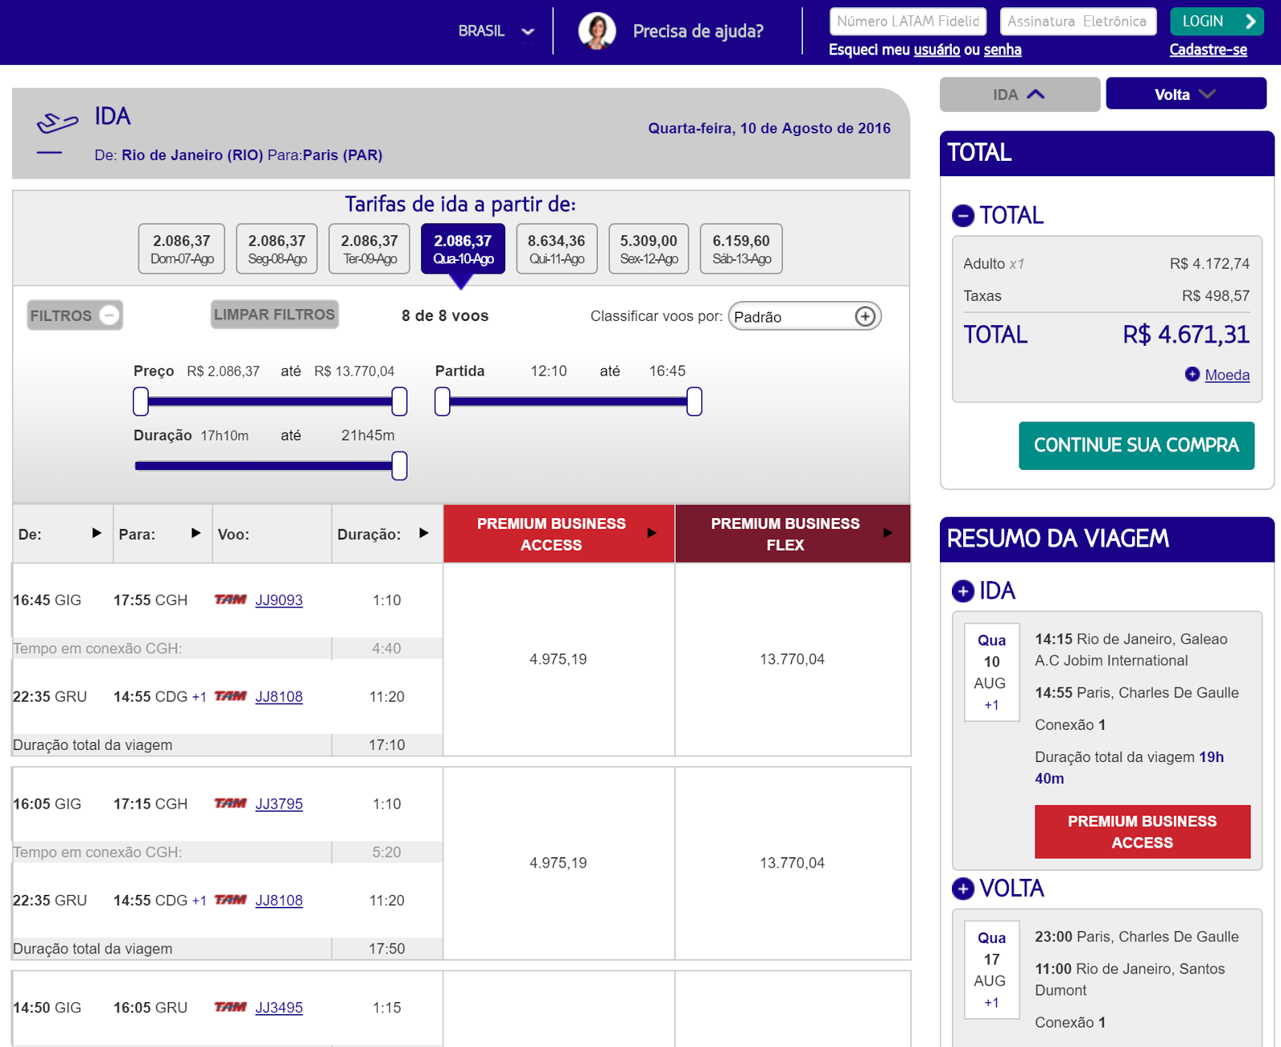This screenshot has height=1047, width=1281.
Task: Select 4.975,19 fare for the 16:05 flight
Action: 558,863
